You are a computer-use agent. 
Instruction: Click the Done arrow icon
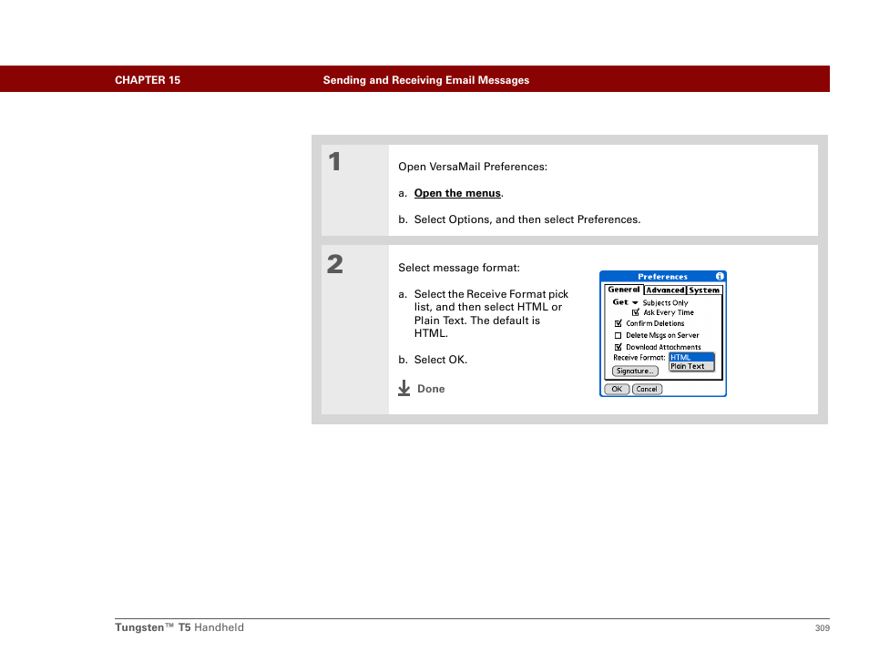point(404,388)
